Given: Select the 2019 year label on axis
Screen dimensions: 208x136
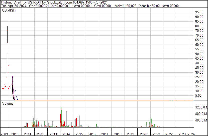Looking at the screenshot, I should coord(131,134).
